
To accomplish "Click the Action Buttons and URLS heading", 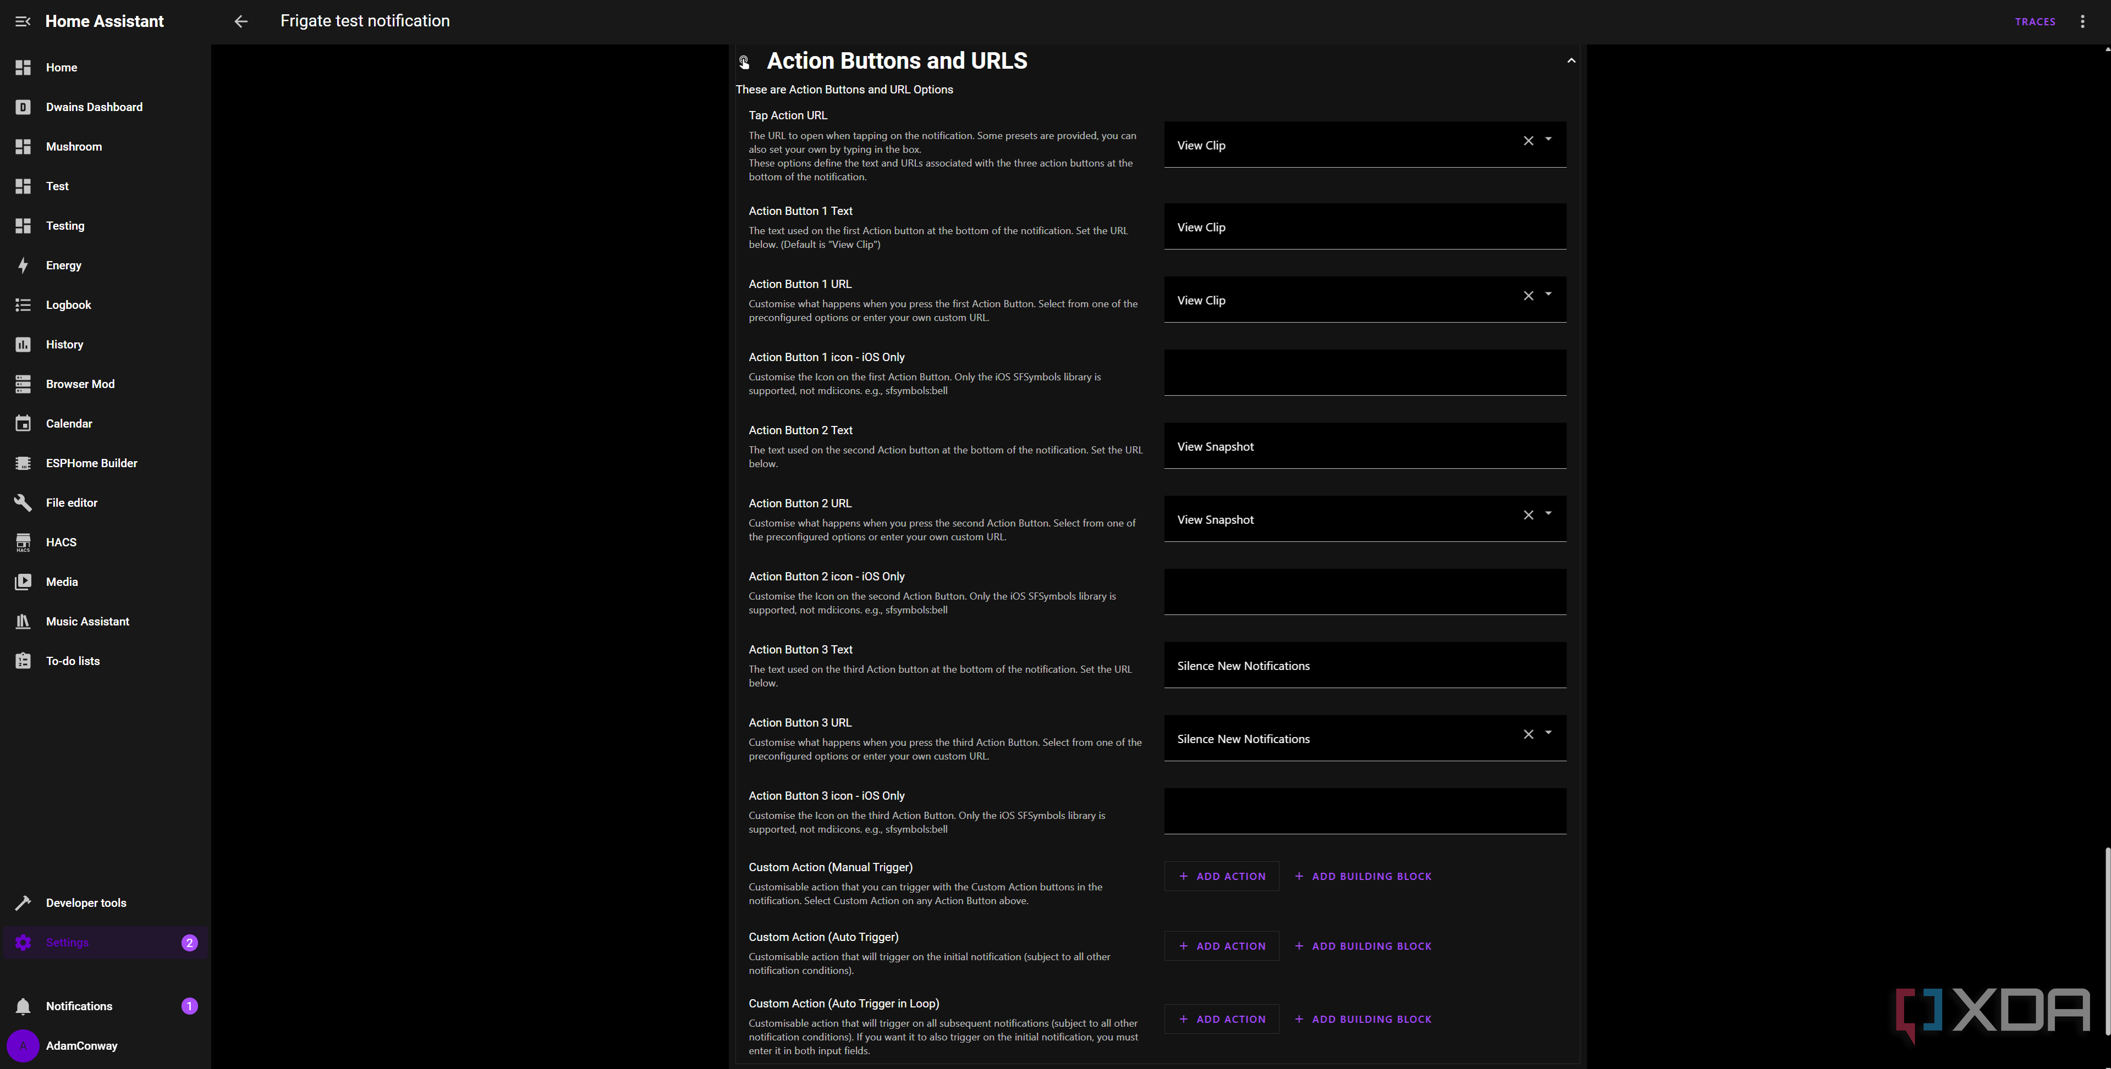I will (897, 60).
